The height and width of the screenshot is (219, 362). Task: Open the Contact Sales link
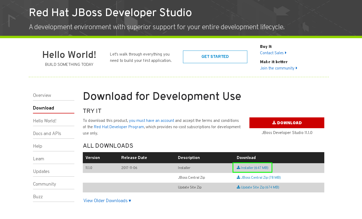[x=272, y=53]
